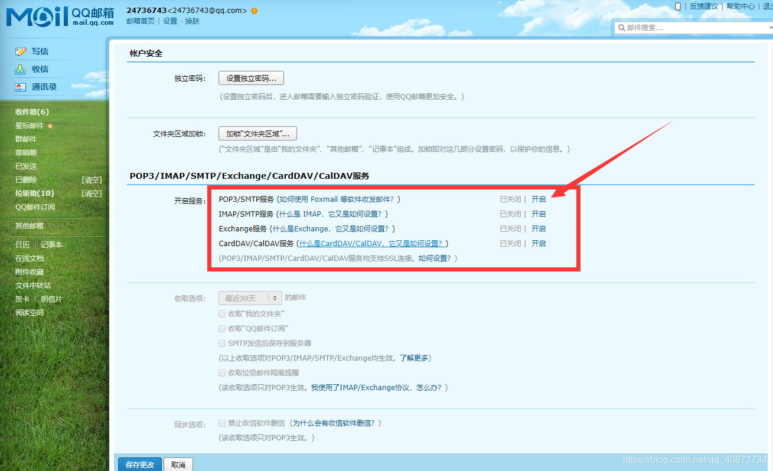773x471 pixels.
Task: Open contacts using the 通讯录 icon
Action: click(x=19, y=87)
